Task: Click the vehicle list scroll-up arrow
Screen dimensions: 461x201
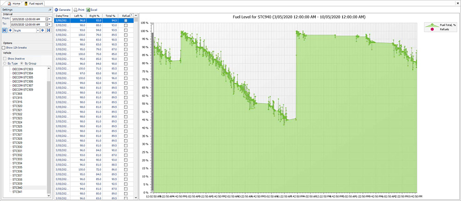Action: (x=49, y=68)
